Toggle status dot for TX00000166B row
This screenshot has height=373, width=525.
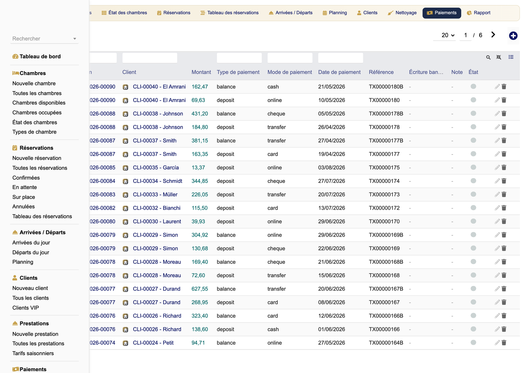tap(473, 316)
